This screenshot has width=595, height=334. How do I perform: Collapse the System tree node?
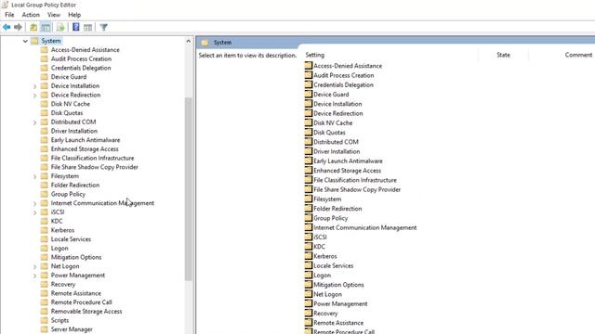point(25,41)
